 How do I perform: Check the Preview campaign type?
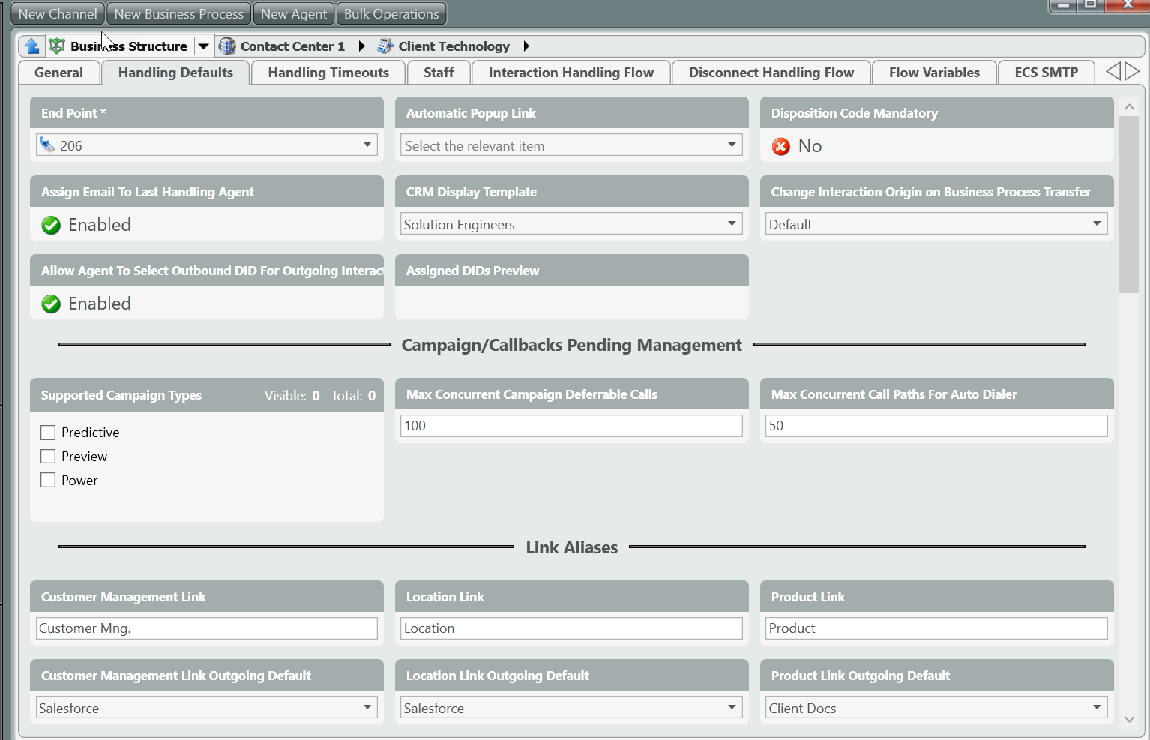coord(48,457)
